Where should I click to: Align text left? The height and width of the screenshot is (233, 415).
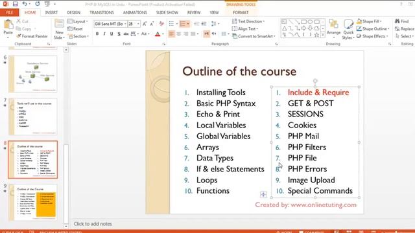click(171, 34)
